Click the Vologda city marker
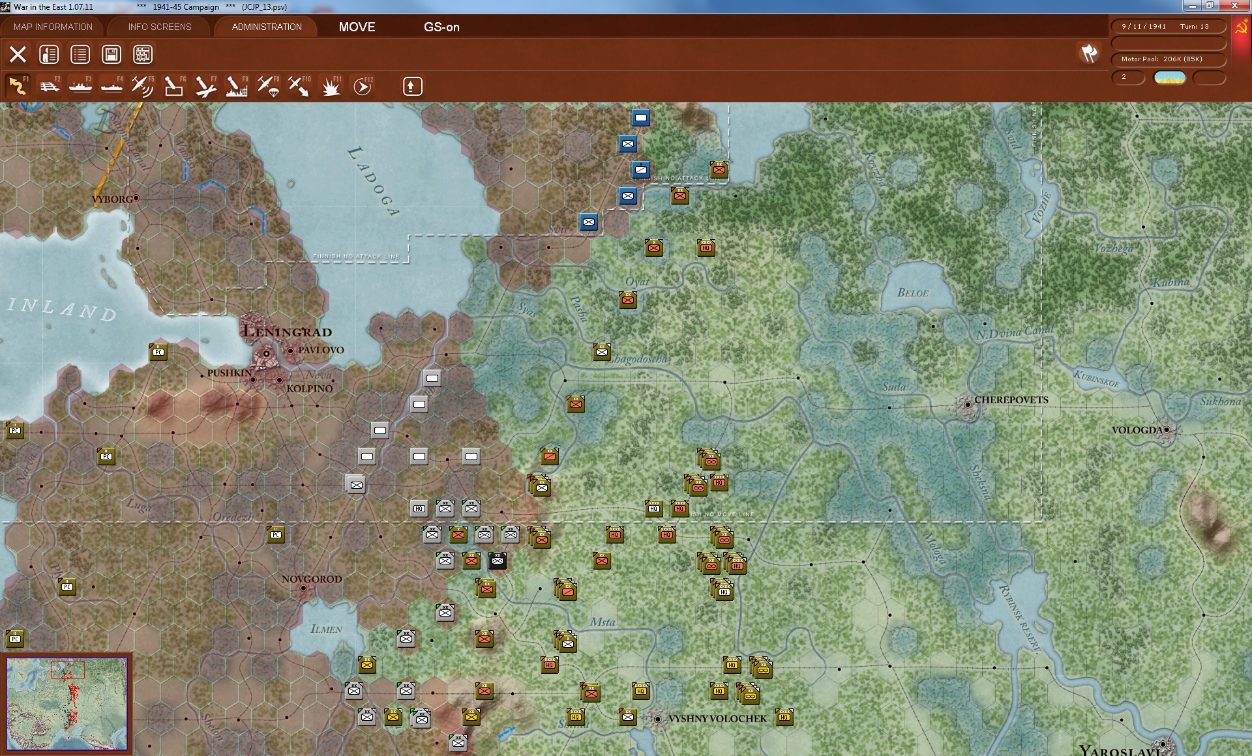The image size is (1252, 756). coord(1167,429)
